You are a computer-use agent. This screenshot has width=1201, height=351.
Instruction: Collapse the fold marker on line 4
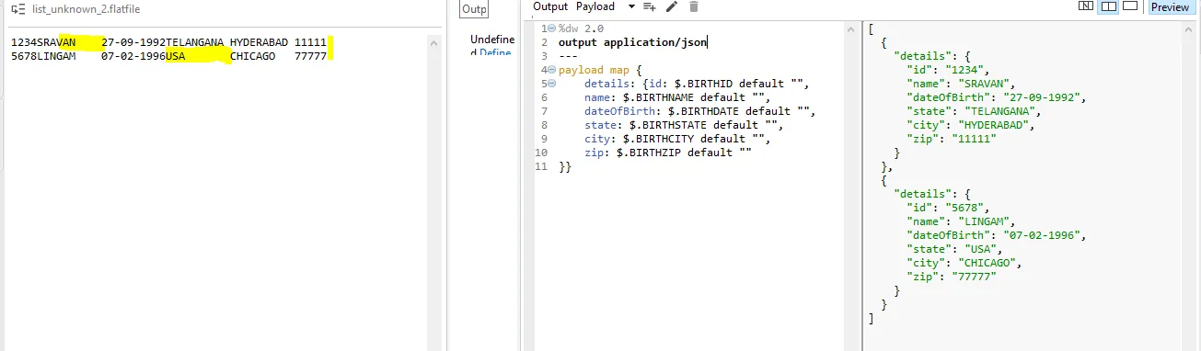[551, 70]
